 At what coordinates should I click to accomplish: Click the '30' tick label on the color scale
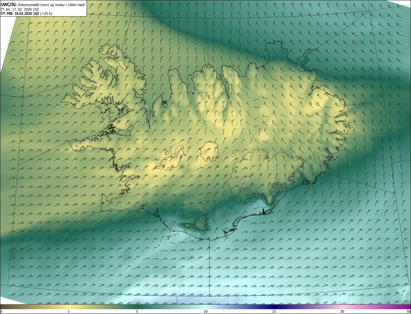[342, 311]
